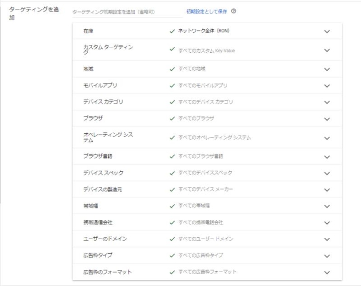Expand the カスタム ターゲティング row chevron
The image size is (361, 286).
[327, 50]
